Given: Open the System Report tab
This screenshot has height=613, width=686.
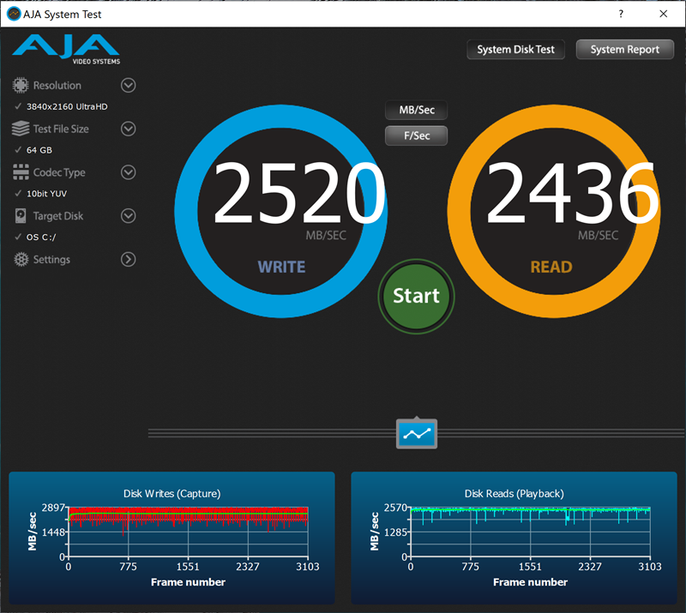Looking at the screenshot, I should point(624,49).
